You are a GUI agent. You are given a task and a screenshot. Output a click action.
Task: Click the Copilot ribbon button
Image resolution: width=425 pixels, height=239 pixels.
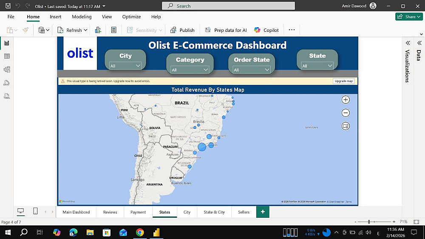(x=266, y=30)
